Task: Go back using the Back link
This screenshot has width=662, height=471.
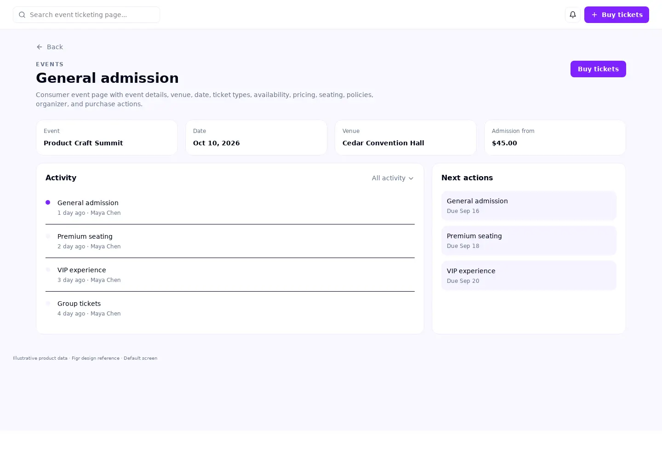Action: (50, 47)
